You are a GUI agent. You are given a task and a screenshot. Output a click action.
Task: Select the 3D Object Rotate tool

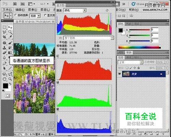(x=4, y=74)
